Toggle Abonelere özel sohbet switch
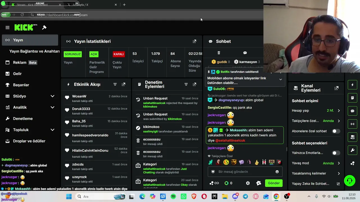The width and height of the screenshot is (360, 202). (336, 131)
